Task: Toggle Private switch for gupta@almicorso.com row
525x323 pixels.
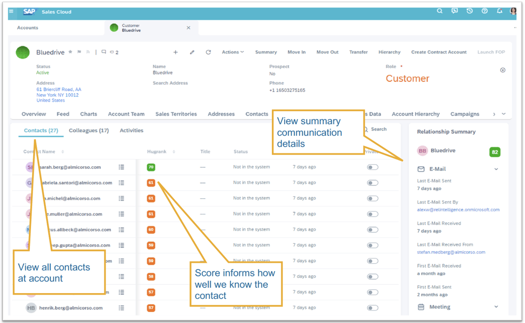Action: click(x=372, y=245)
